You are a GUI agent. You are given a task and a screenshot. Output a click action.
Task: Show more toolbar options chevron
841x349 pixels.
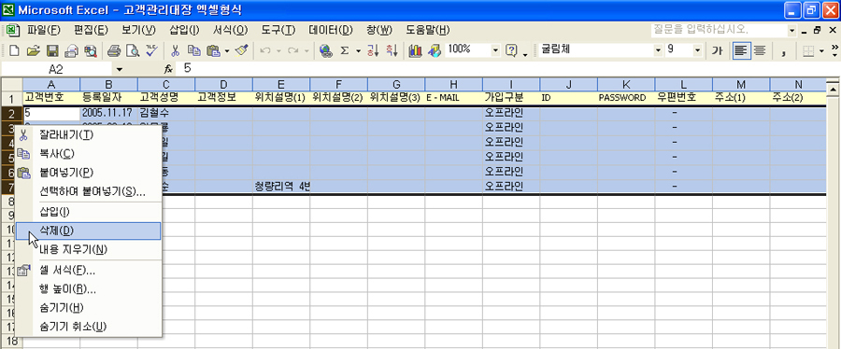pos(834,50)
